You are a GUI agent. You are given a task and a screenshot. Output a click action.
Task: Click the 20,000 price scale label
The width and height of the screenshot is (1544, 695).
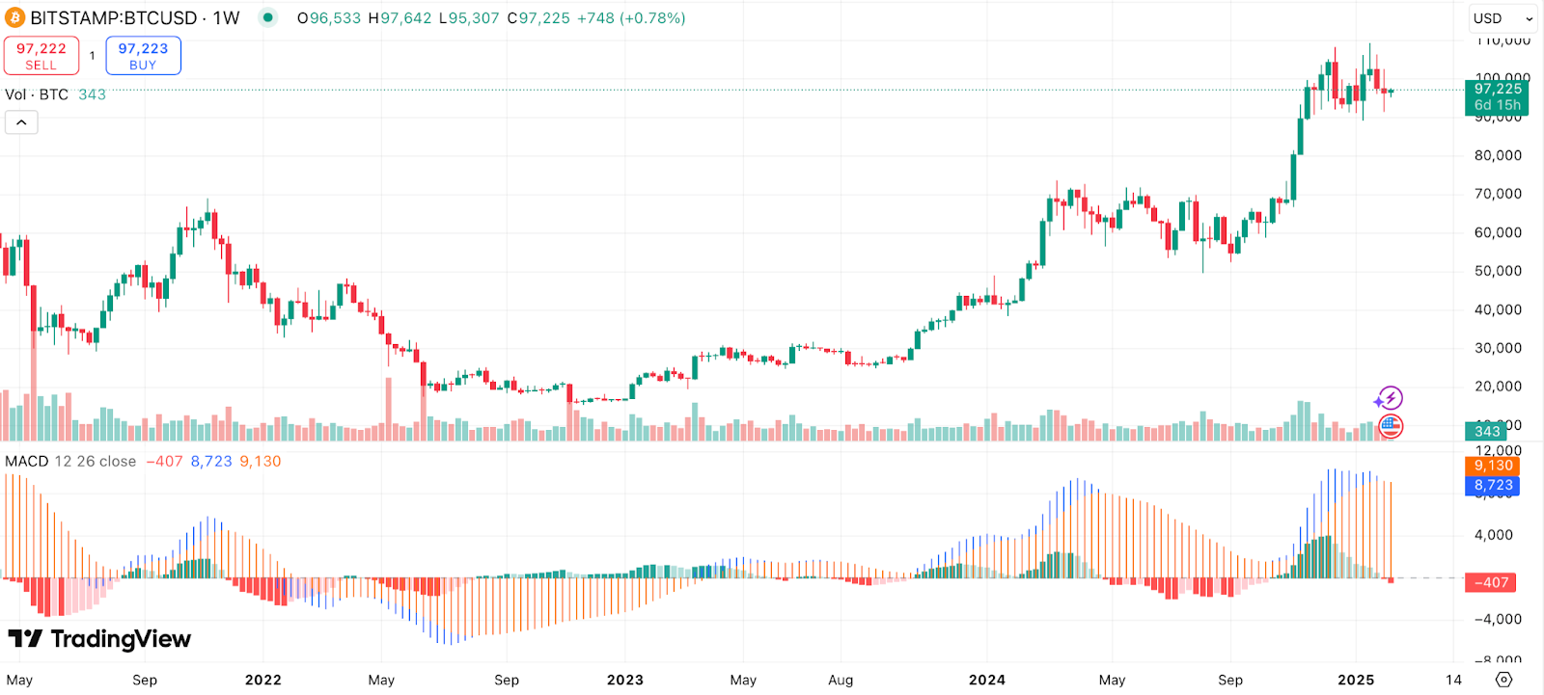pyautogui.click(x=1498, y=387)
